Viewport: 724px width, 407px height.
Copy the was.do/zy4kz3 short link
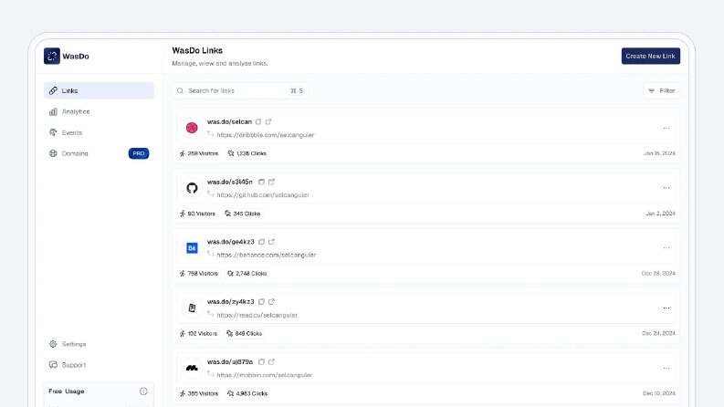point(261,302)
